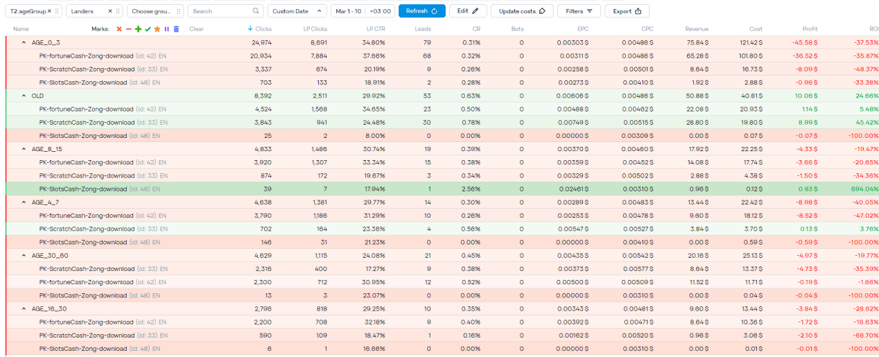Select PK-ScratchCash-Zong-download row under OLD
879x357 pixels.
(x=442, y=122)
